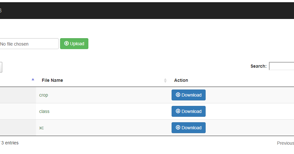This screenshot has height=154, width=294.
Task: Go to the Previous page of entries
Action: click(285, 143)
